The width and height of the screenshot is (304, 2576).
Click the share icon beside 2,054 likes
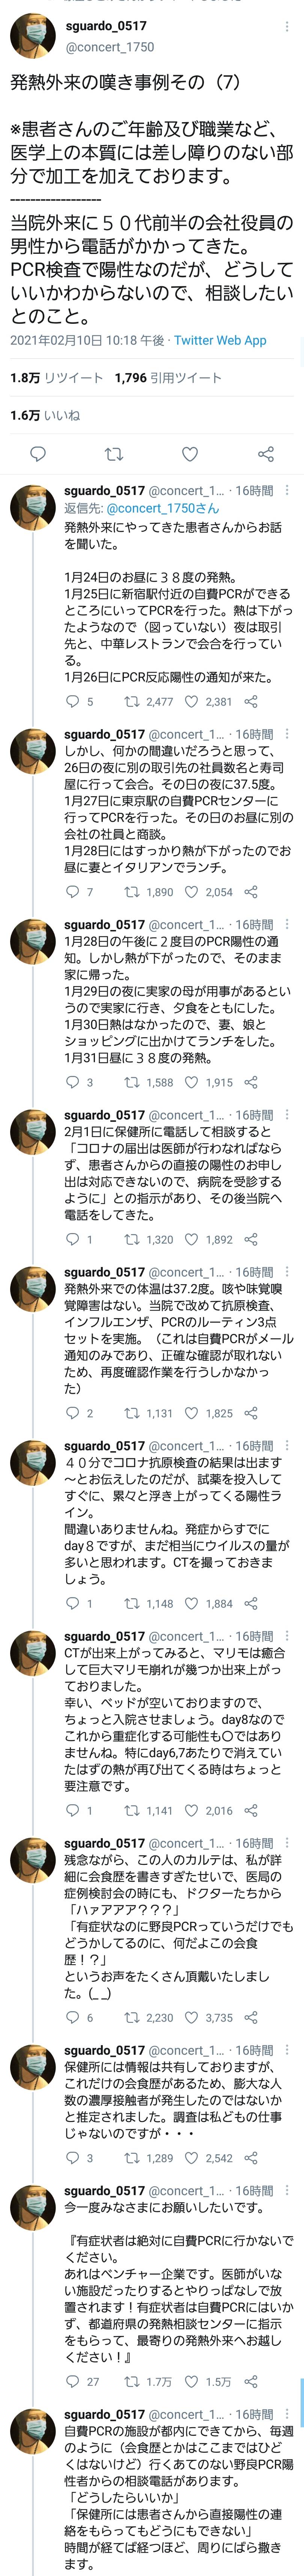[251, 892]
